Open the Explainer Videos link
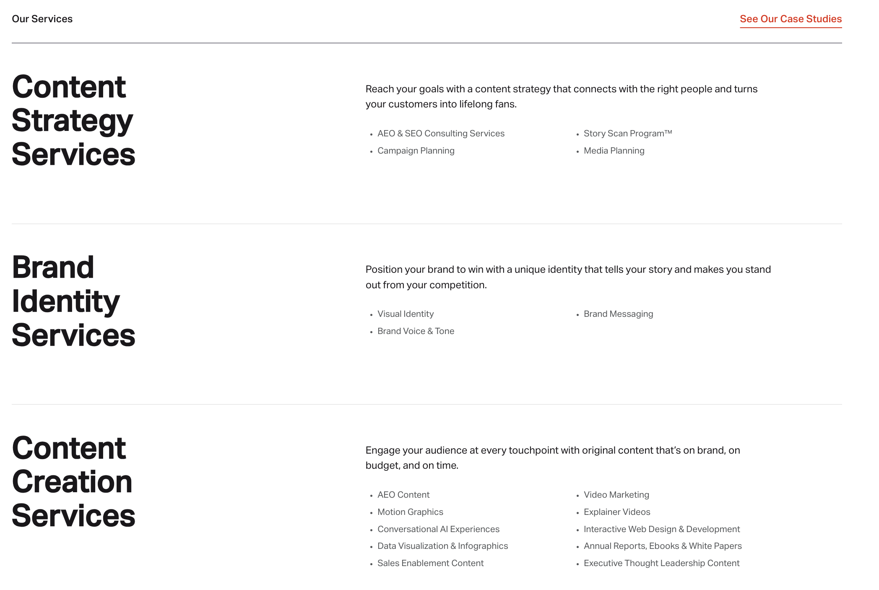The width and height of the screenshot is (879, 590). click(616, 512)
